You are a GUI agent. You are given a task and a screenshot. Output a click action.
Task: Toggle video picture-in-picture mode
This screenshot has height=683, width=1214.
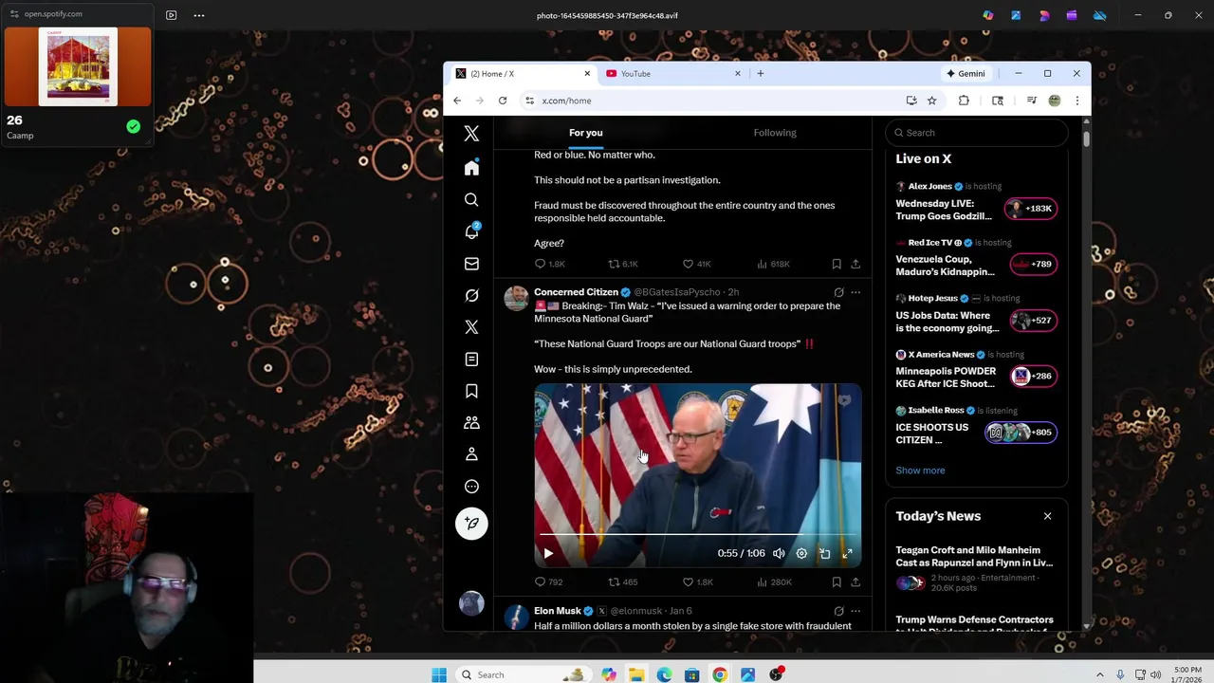[x=824, y=553]
